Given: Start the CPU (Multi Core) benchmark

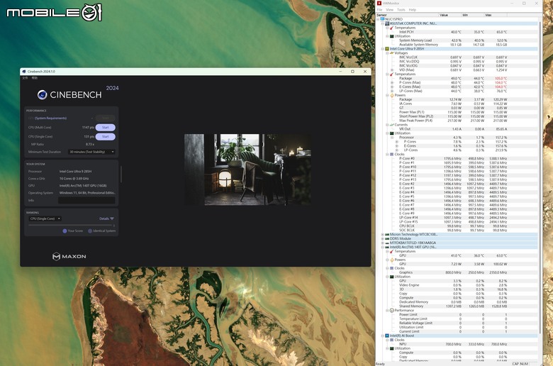Looking at the screenshot, I should [x=106, y=128].
